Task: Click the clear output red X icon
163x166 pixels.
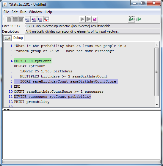Action: (46, 19)
